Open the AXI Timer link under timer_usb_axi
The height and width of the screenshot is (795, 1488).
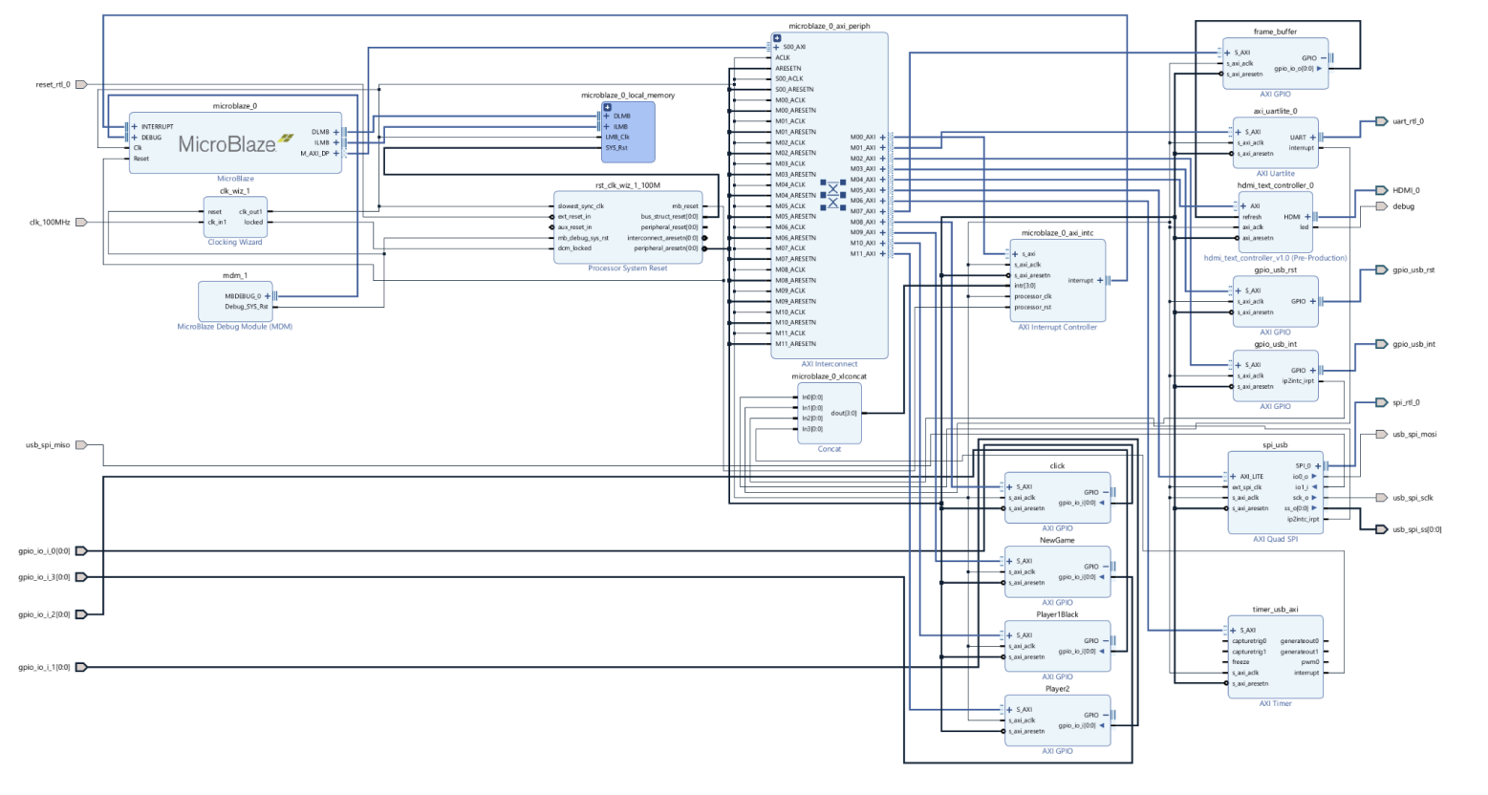(1277, 703)
